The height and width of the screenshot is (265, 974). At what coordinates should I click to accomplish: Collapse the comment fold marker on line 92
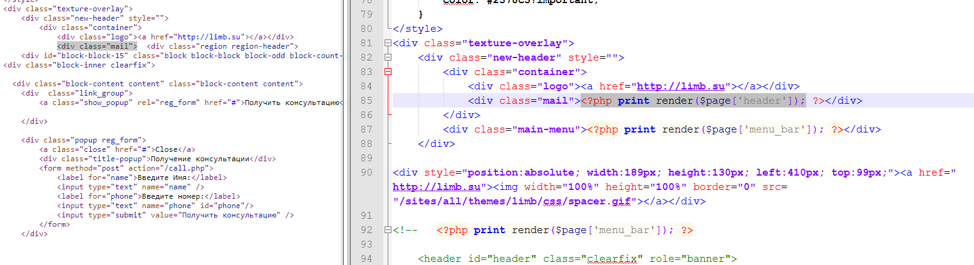(388, 230)
